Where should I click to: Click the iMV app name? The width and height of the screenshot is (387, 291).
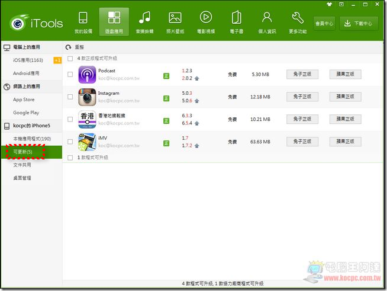click(102, 138)
